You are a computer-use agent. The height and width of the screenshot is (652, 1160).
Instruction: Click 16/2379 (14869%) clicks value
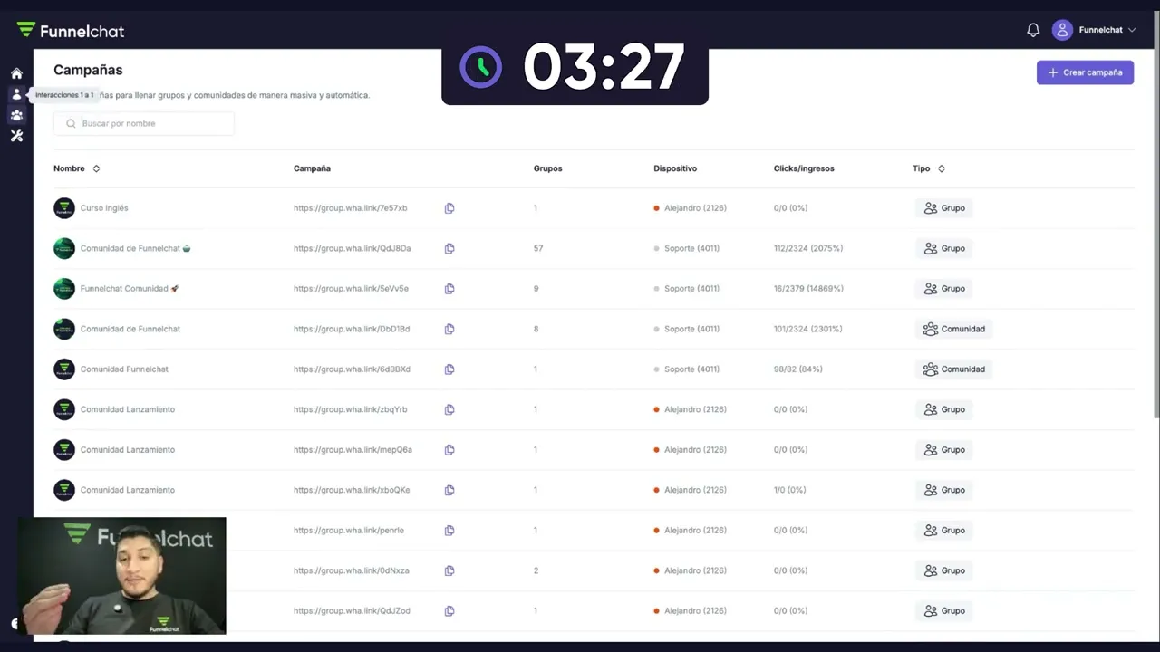tap(808, 289)
